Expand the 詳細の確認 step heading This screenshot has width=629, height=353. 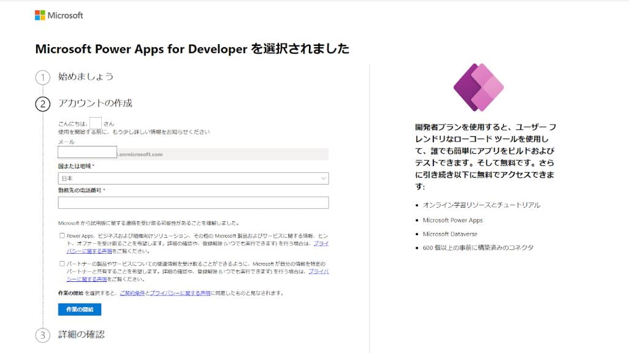pyautogui.click(x=82, y=335)
